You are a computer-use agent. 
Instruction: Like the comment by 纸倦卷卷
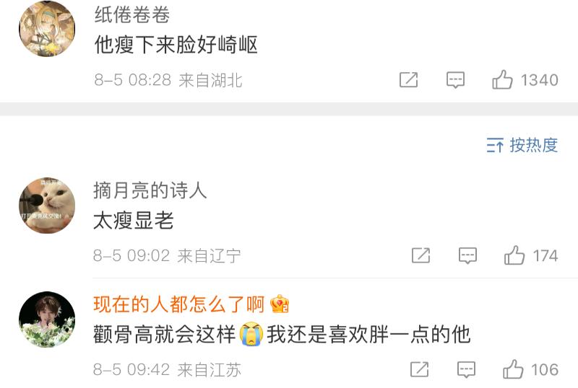(502, 79)
